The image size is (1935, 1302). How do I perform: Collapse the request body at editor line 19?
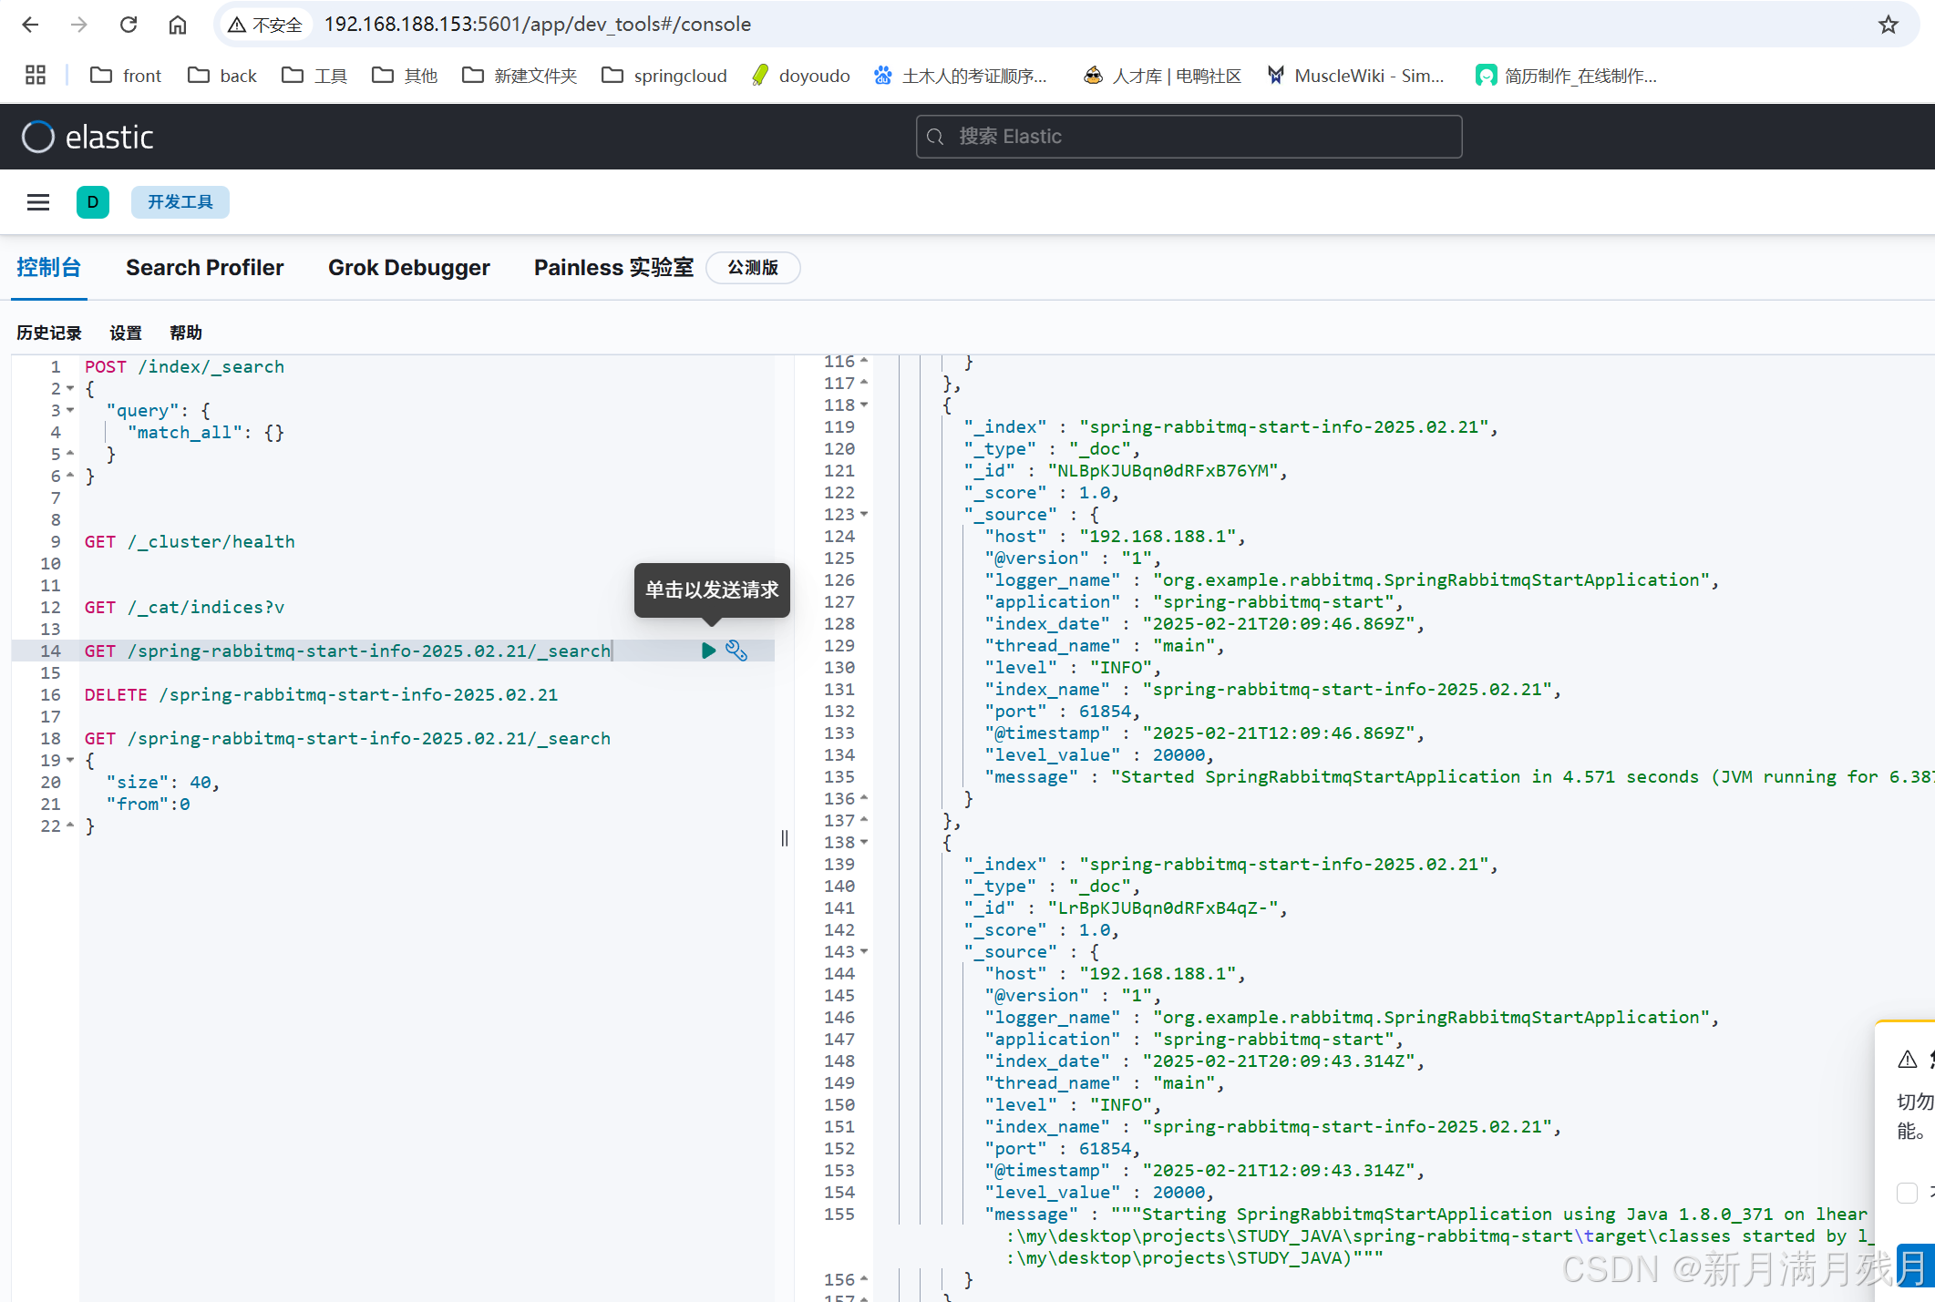coord(71,761)
